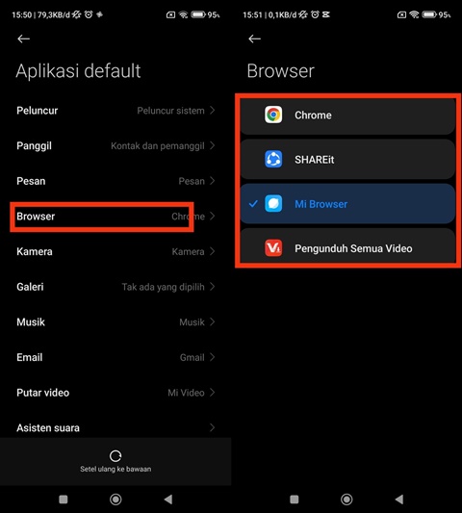Image resolution: width=462 pixels, height=513 pixels.
Task: Expand the Peluncur row chevron
Action: (x=213, y=111)
